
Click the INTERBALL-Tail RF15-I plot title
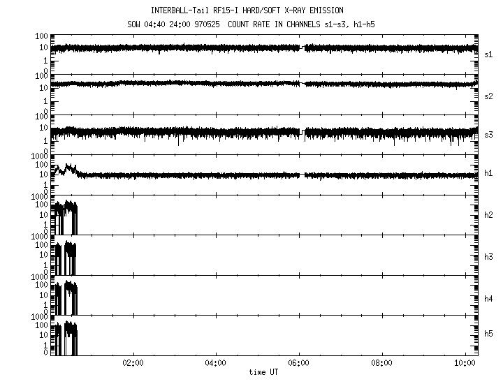click(247, 10)
